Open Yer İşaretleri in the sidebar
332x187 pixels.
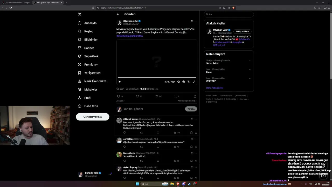pos(89,73)
